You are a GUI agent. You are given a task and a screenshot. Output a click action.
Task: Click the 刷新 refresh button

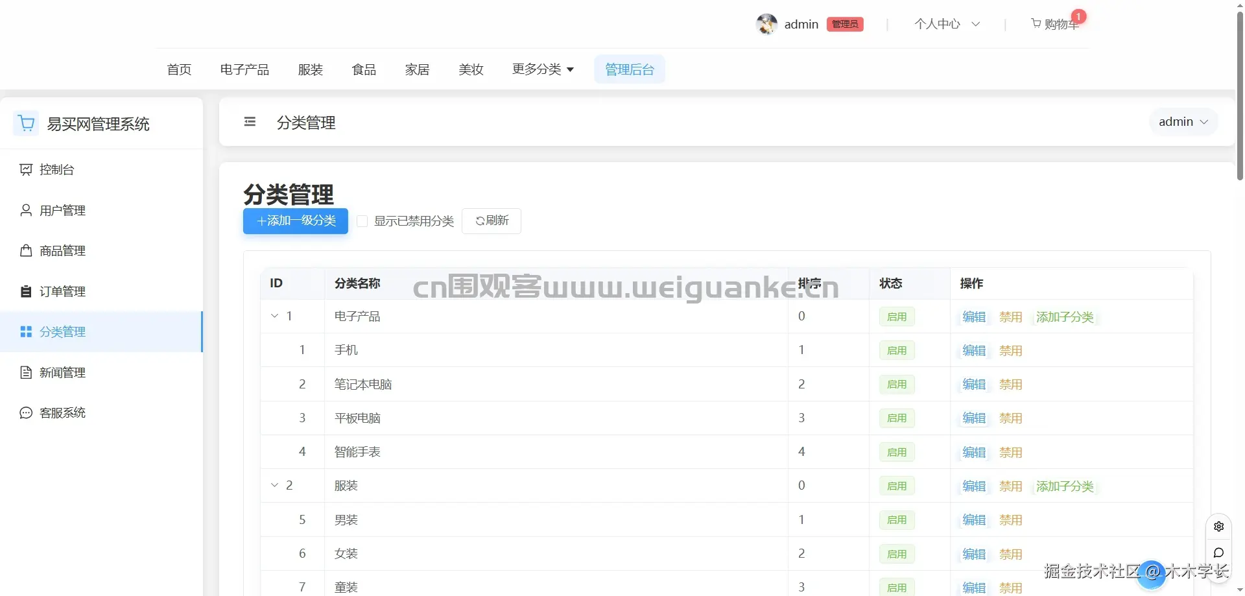coord(492,221)
